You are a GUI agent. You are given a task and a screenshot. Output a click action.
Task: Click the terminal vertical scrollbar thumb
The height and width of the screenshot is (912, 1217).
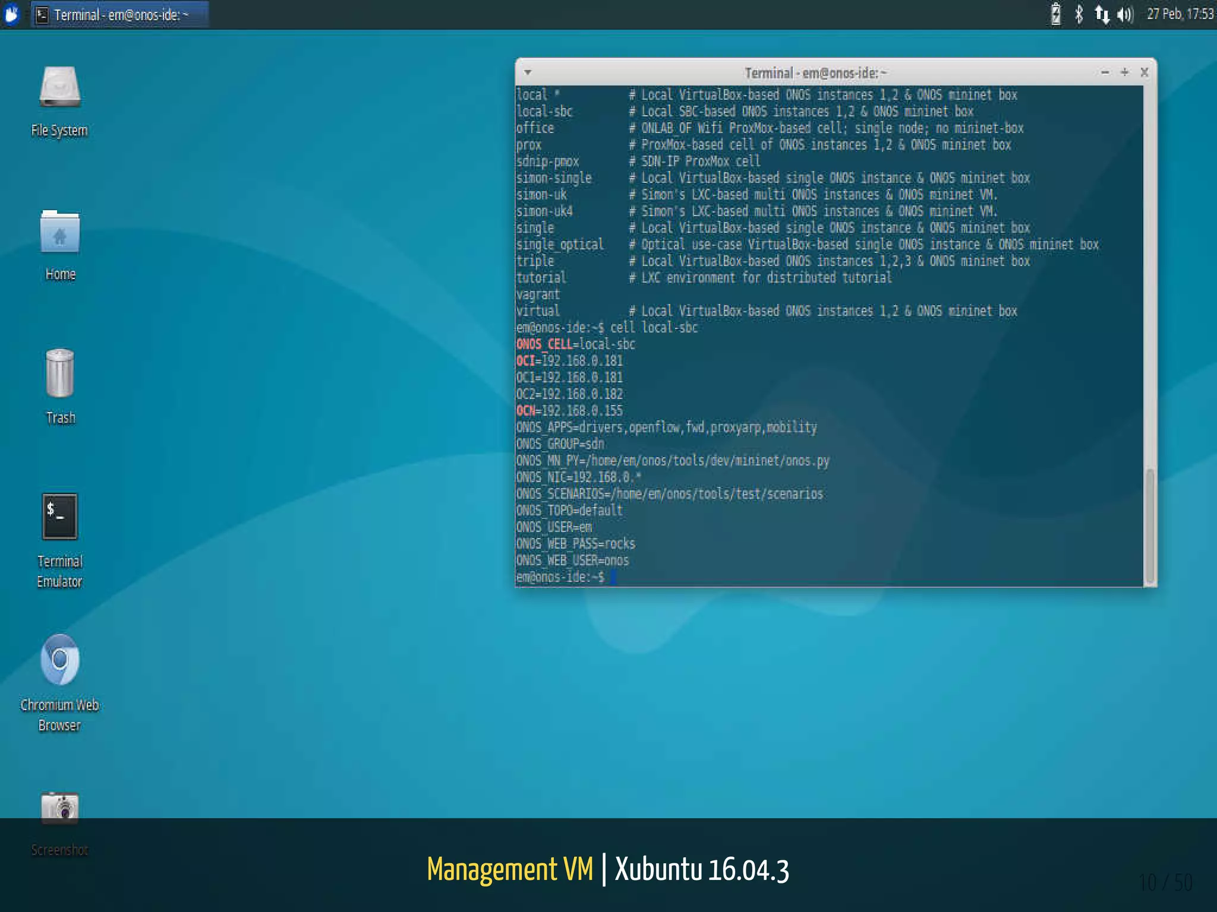coord(1150,525)
